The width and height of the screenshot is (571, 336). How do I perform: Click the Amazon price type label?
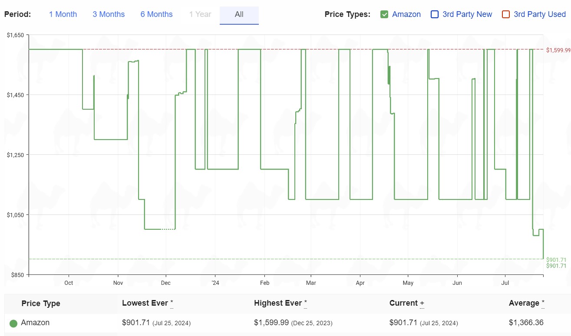tap(406, 14)
